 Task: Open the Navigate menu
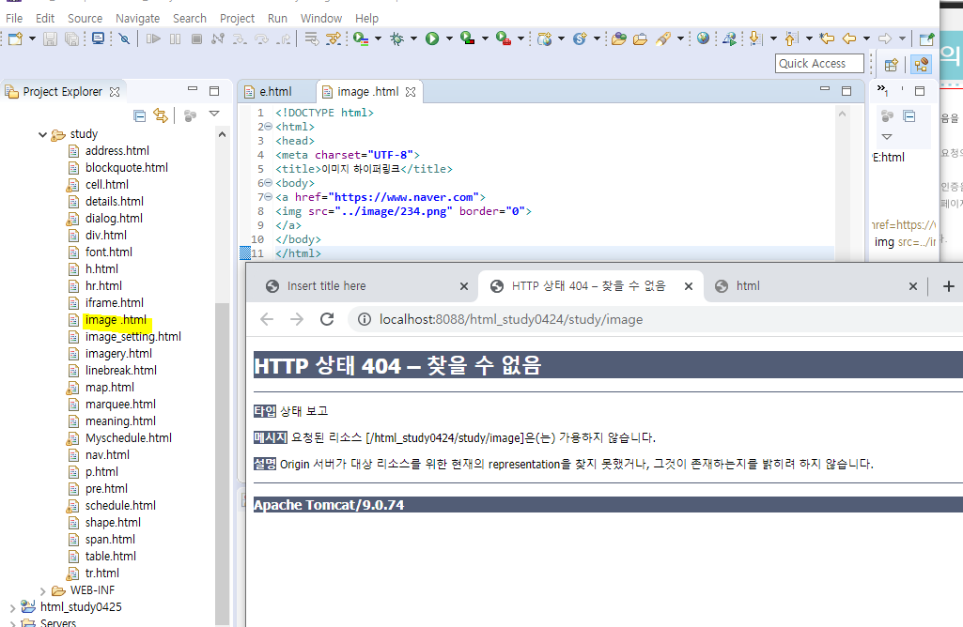coord(137,19)
